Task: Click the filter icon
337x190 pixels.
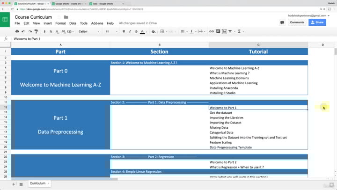Action: (230, 31)
